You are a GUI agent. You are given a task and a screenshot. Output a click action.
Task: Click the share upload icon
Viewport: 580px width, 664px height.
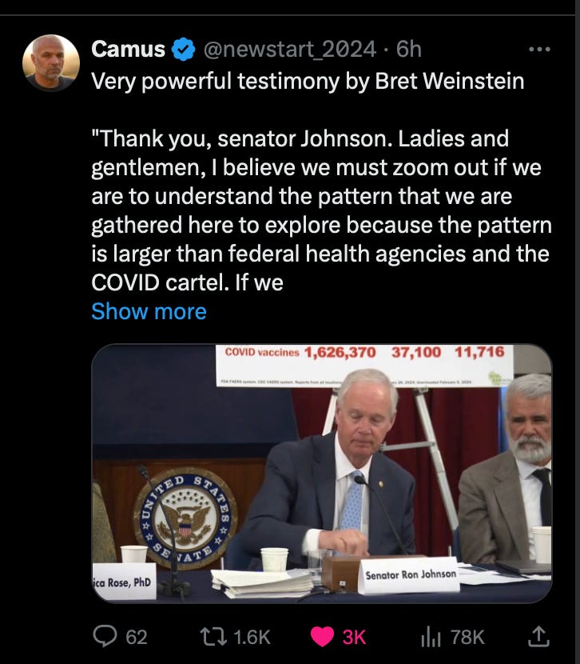coord(539,637)
